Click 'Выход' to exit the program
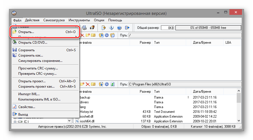The height and width of the screenshot is (140, 253). [x=23, y=114]
